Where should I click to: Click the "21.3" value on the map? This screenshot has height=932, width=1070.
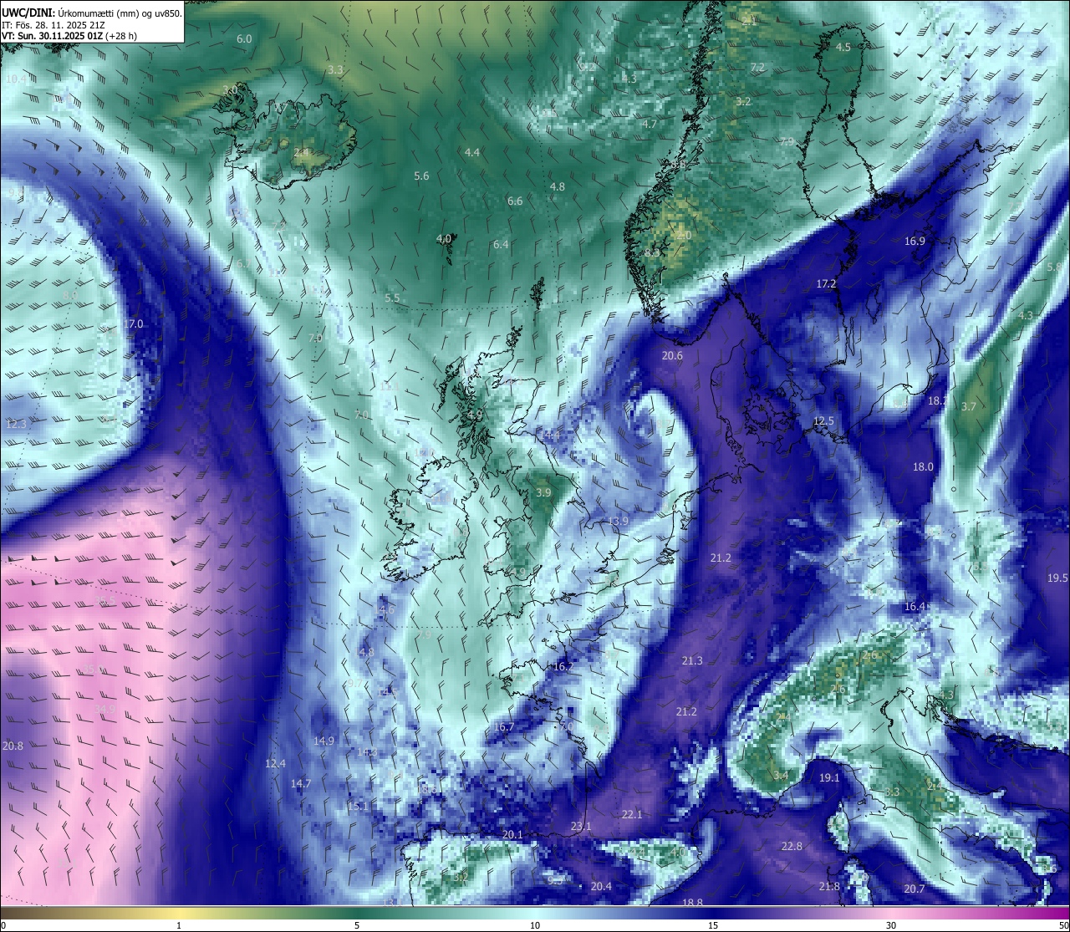[x=692, y=661]
